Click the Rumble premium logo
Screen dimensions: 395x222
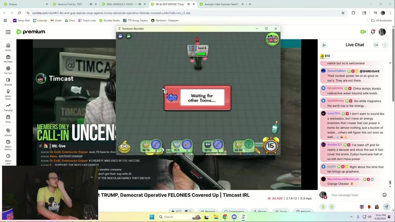coord(31,32)
